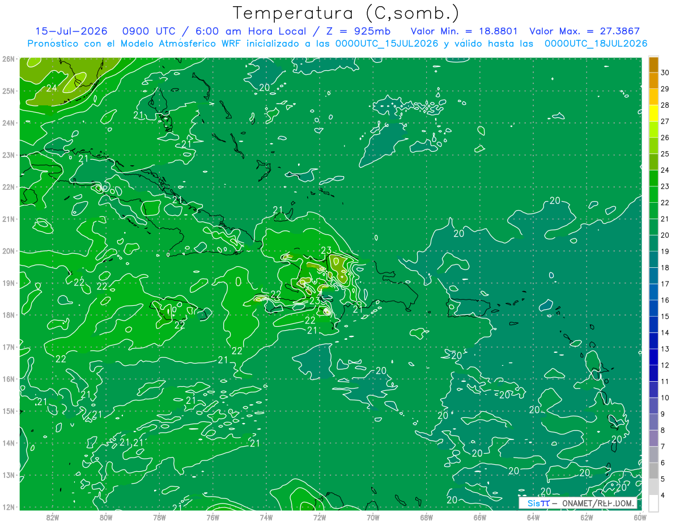Click the initialization time "0000UTC_15JUL2026"
680x525 pixels.
tap(387, 44)
